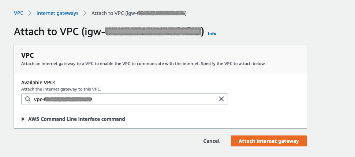Screen dimensions: 355x157
Task: Expand the disclosure triangle beside AWS Command Line
Action: (x=23, y=119)
